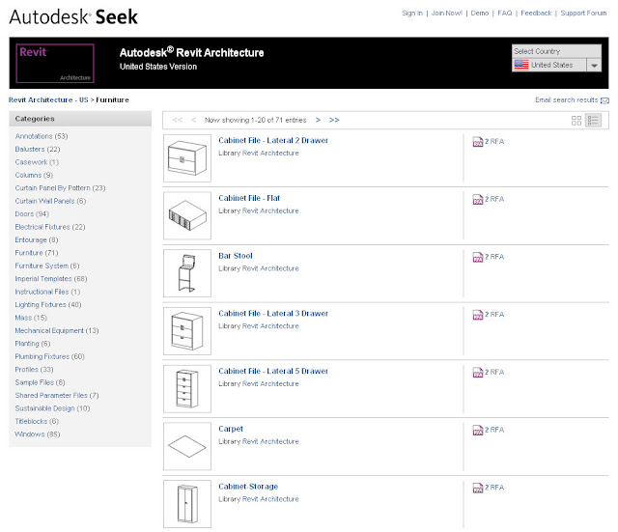Click the Revit Architecture logo
618x532 pixels.
pos(55,63)
